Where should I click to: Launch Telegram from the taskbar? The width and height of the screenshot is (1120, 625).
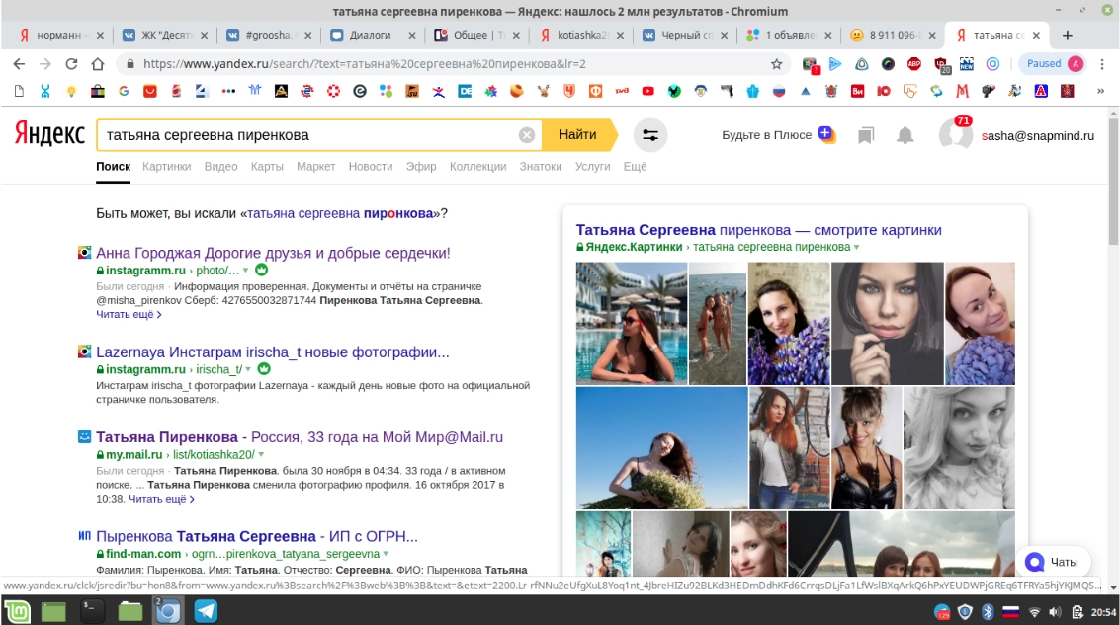pos(206,611)
